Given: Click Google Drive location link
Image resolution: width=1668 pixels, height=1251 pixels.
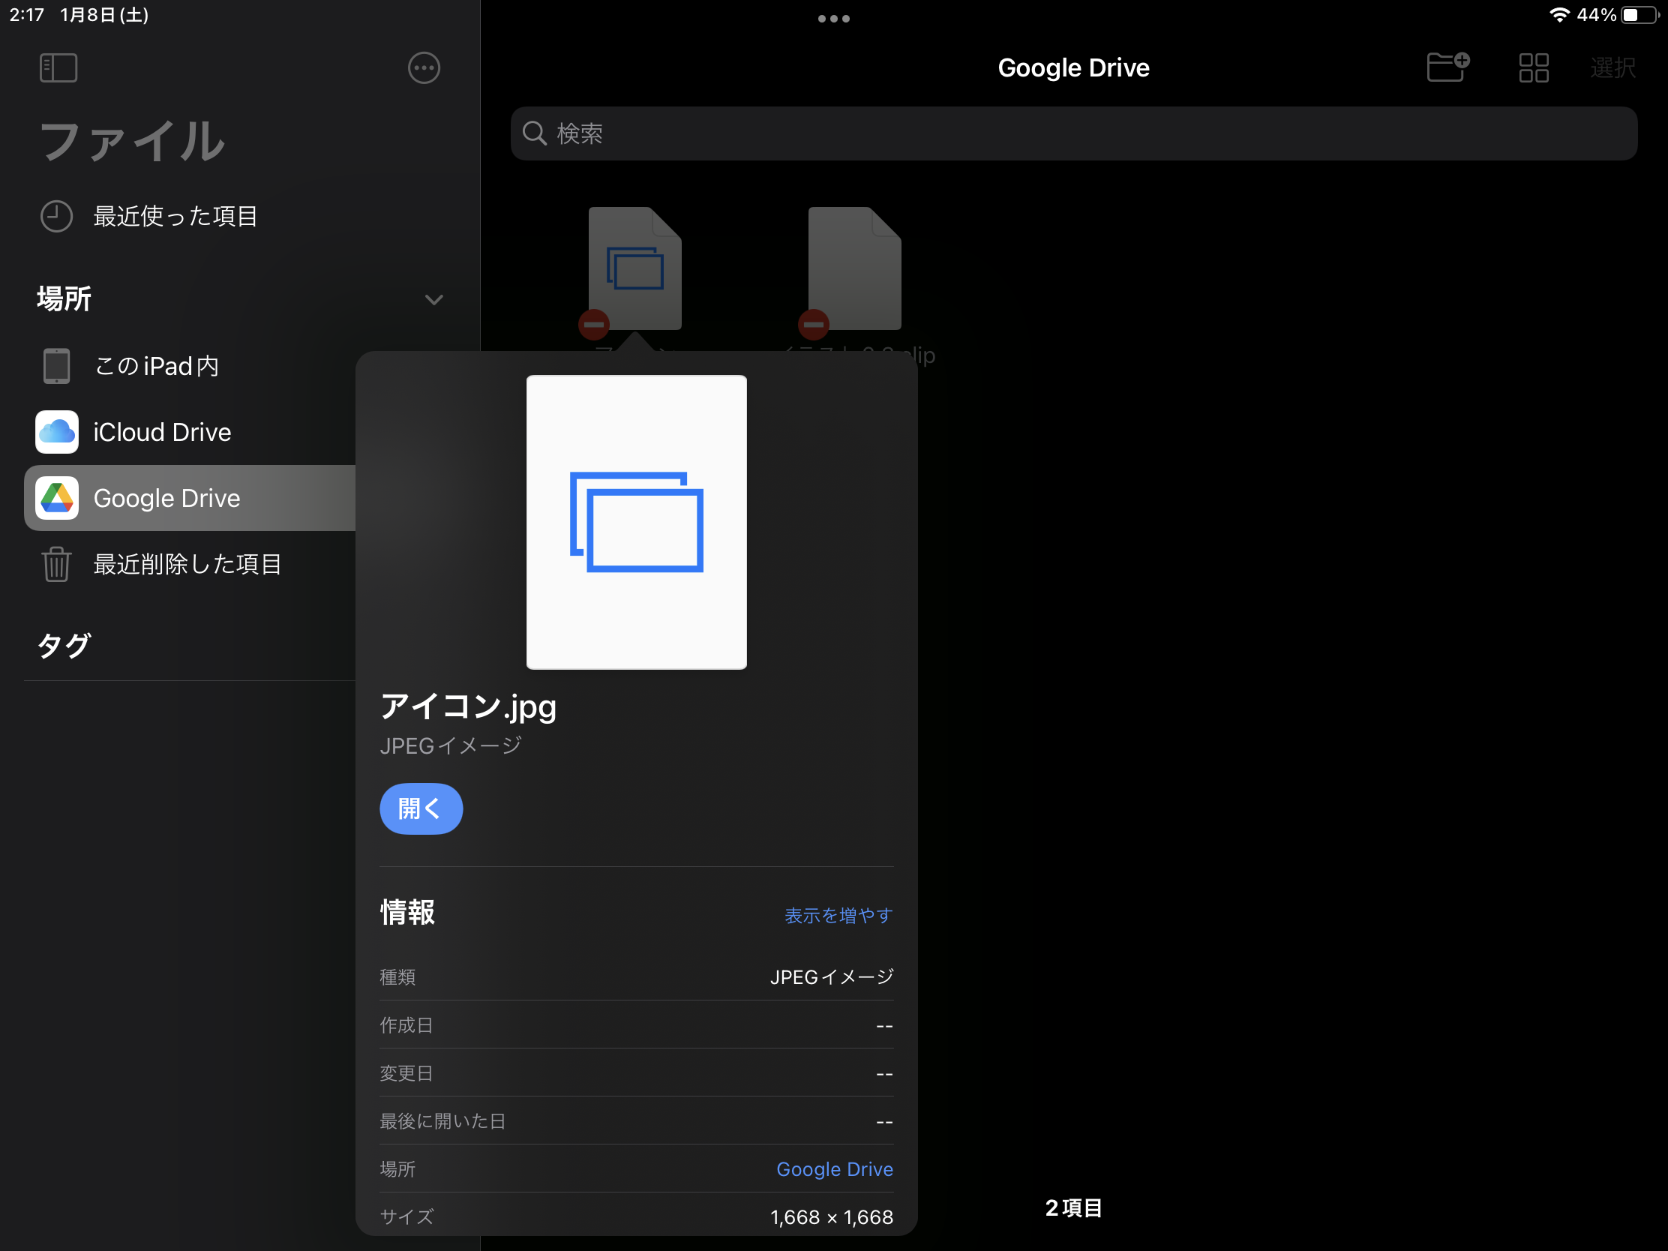Looking at the screenshot, I should pos(834,1168).
